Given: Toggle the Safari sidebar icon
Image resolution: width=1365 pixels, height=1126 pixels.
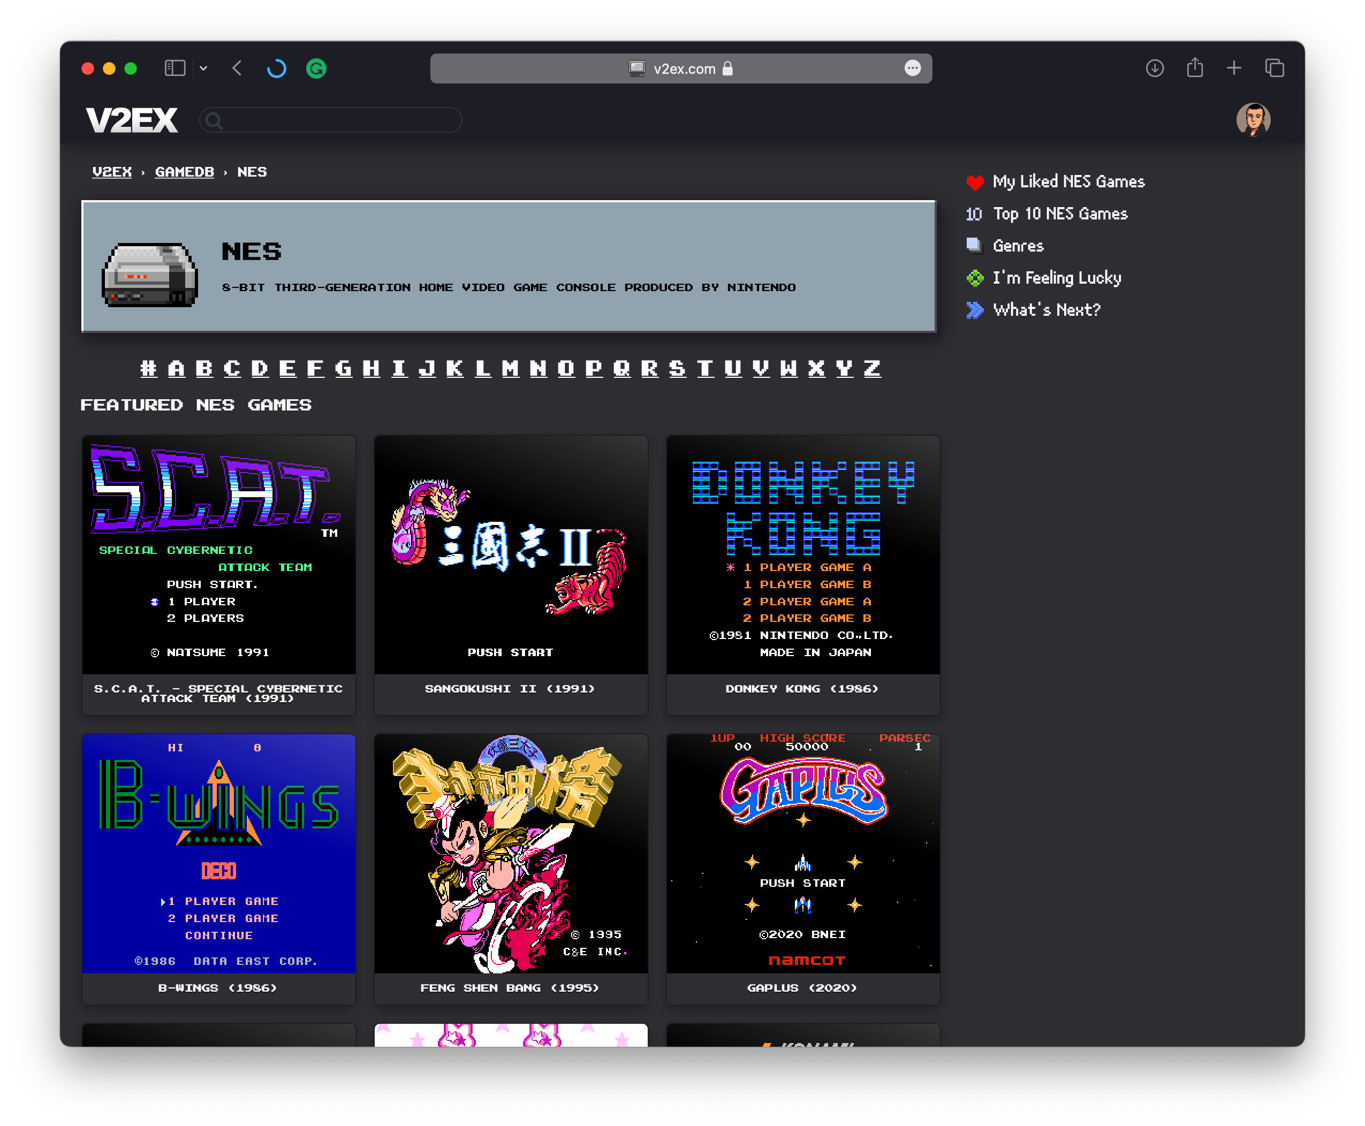Looking at the screenshot, I should pyautogui.click(x=175, y=68).
